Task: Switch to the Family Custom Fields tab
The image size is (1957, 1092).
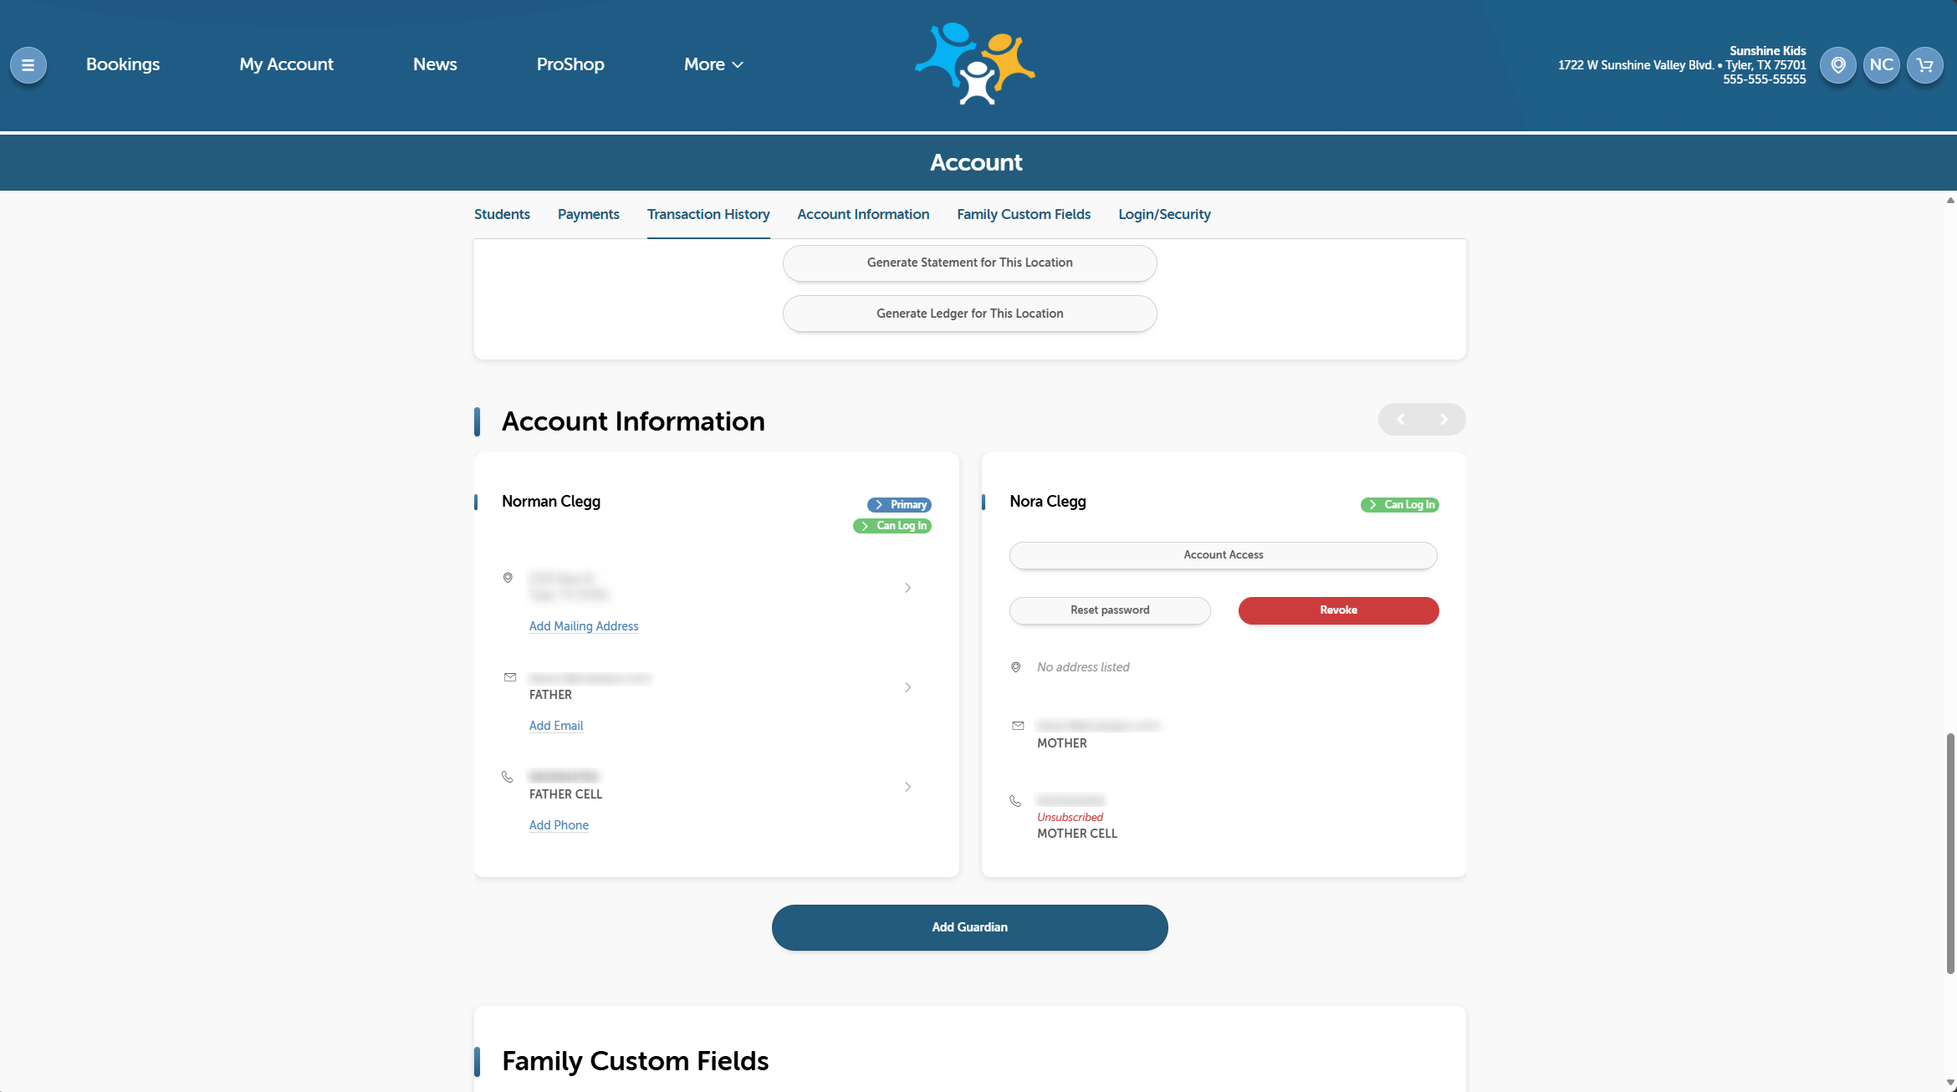Action: pyautogui.click(x=1024, y=214)
